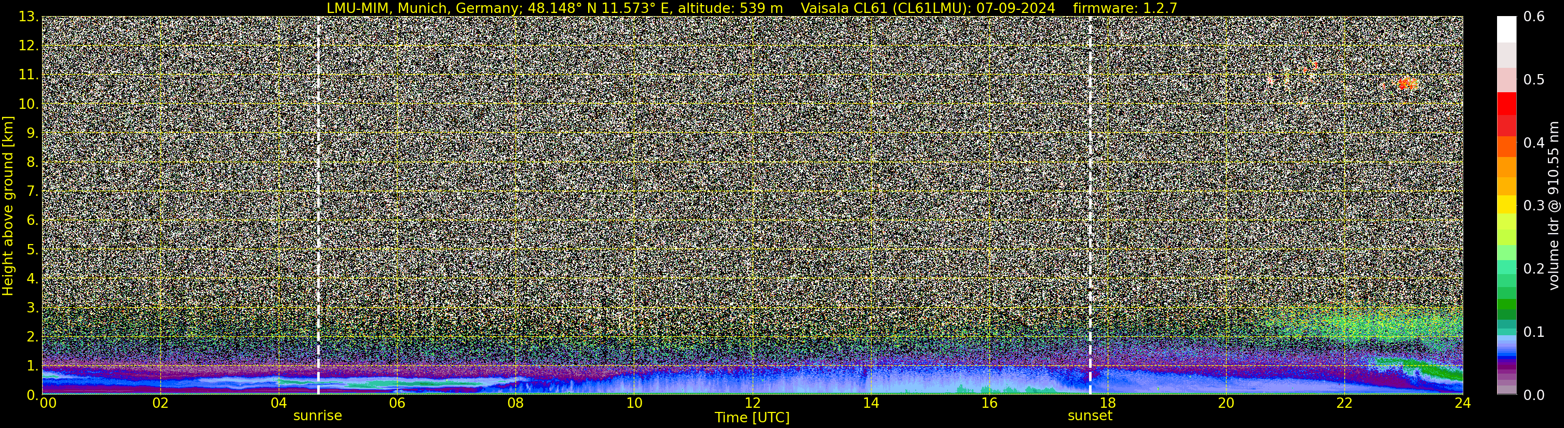Click the '16' time tick label

tap(989, 403)
